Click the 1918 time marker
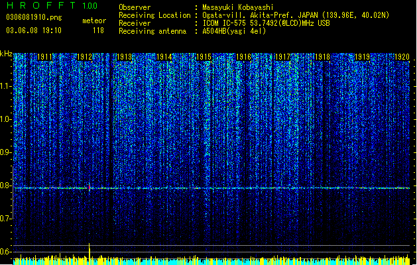This screenshot has height=265, width=417. coord(322,57)
